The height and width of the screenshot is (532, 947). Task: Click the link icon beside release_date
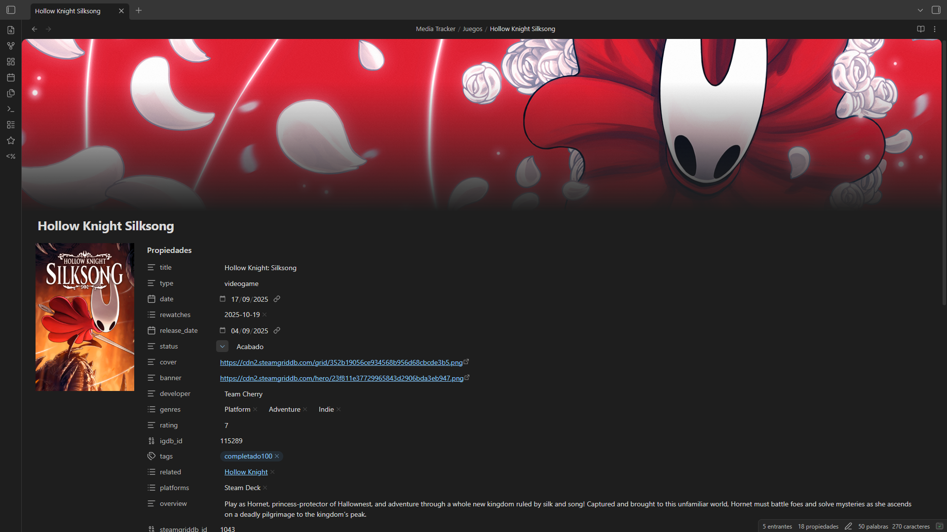coord(277,330)
